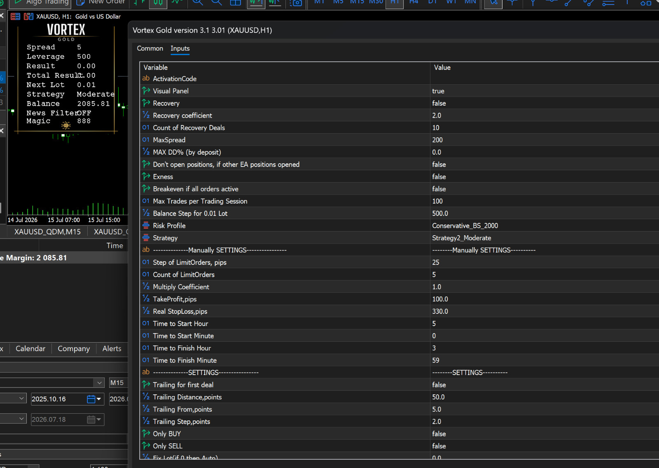The image size is (659, 468).
Task: Switch chart to candlestick view icon
Action: tap(158, 2)
